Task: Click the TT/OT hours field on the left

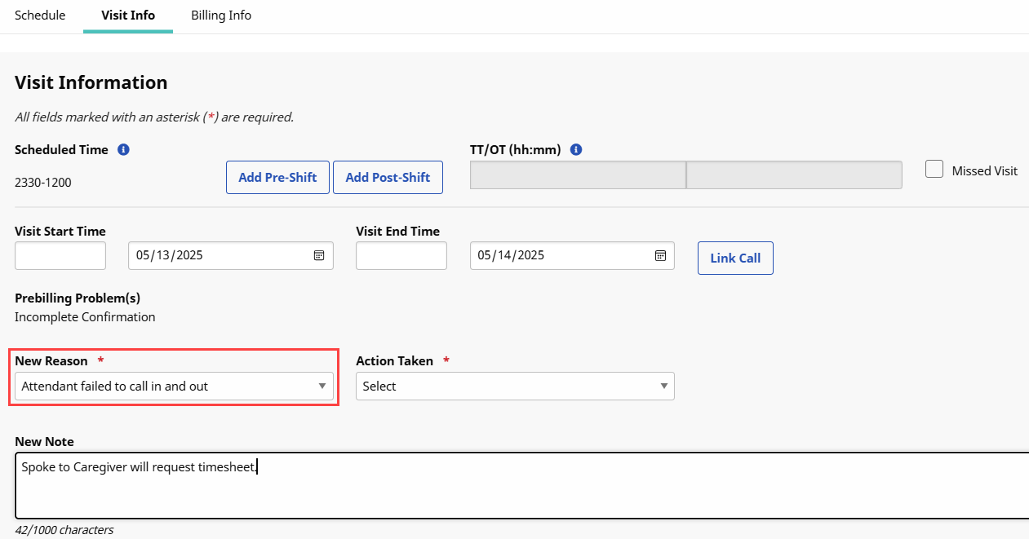Action: coord(578,175)
